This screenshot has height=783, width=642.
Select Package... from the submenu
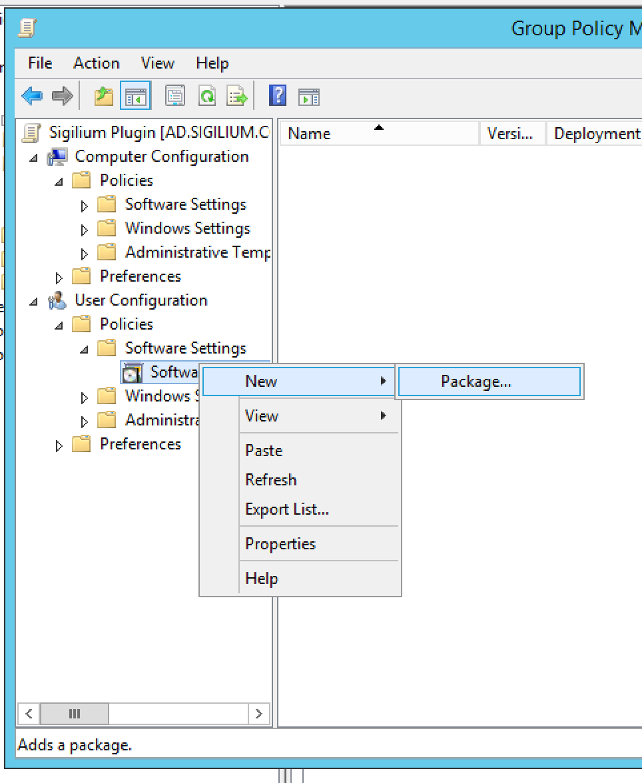(x=489, y=382)
